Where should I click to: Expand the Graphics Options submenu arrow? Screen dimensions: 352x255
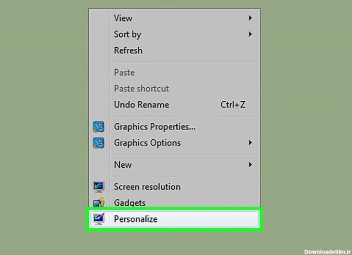click(x=251, y=143)
